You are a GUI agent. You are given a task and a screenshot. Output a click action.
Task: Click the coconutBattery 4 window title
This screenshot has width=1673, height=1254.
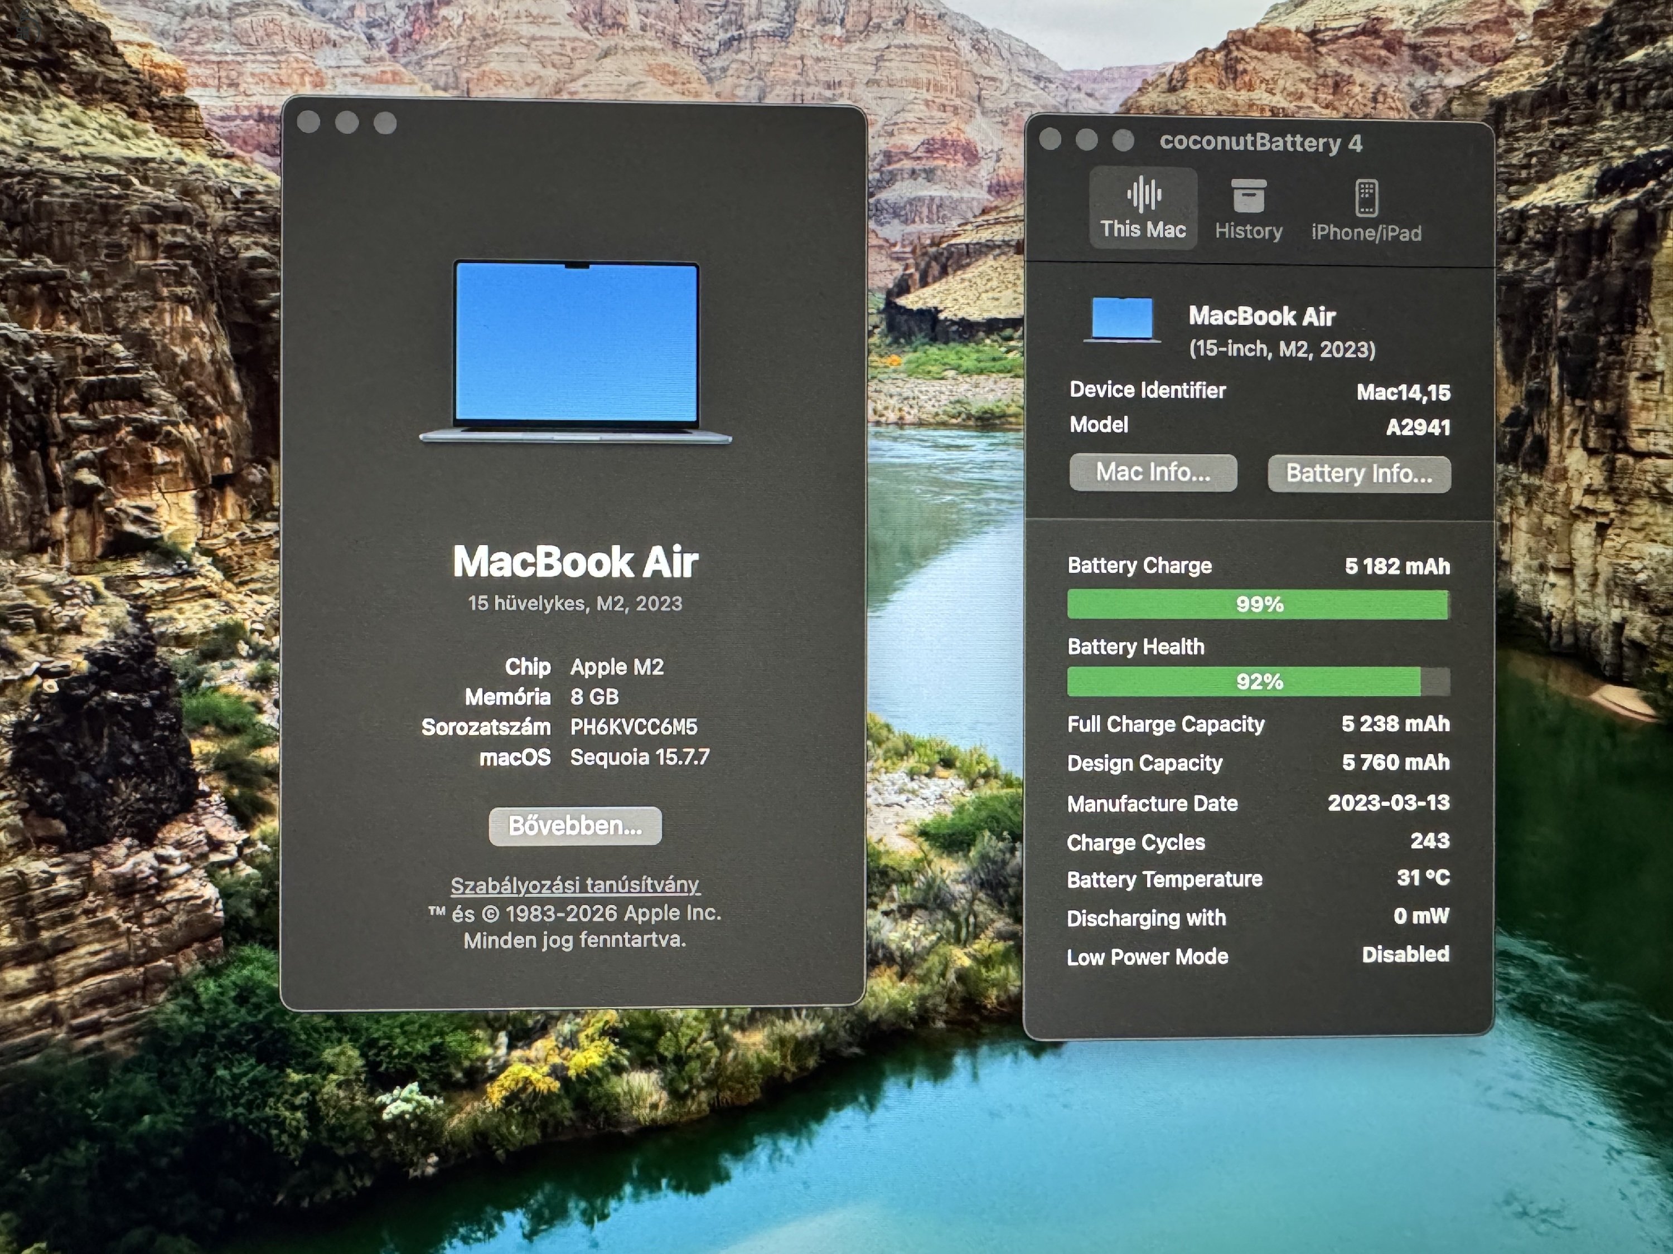(1261, 142)
